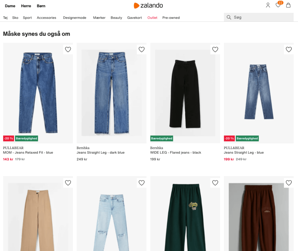The width and height of the screenshot is (298, 251).
Task: Switch to the Outlet tab
Action: point(152,18)
